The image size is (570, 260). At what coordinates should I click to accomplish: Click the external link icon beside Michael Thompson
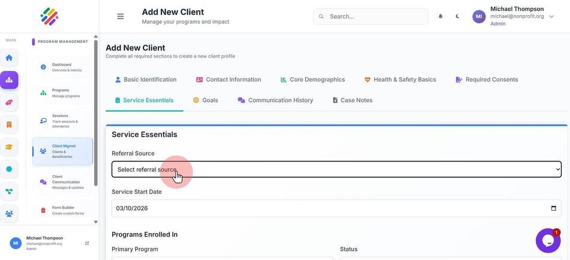[87, 243]
